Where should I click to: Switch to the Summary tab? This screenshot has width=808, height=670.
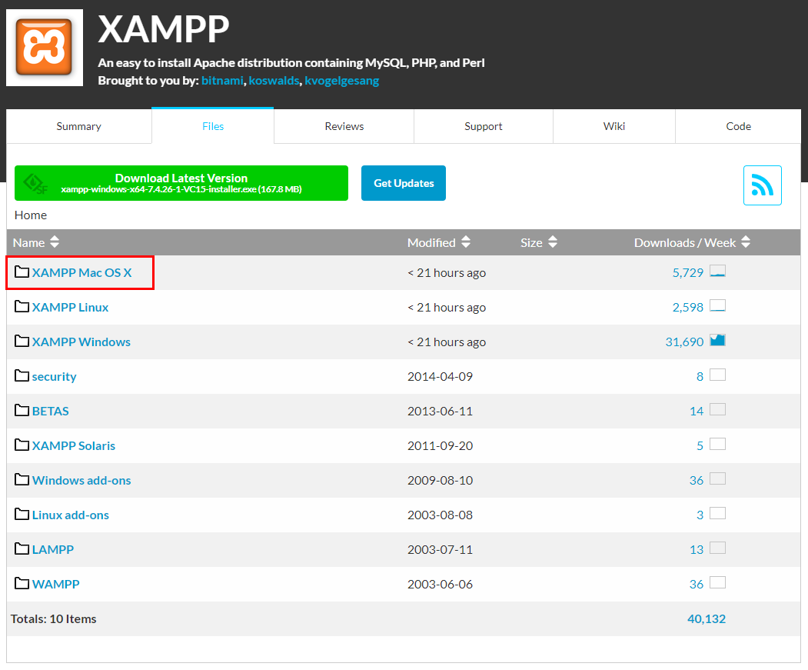(79, 126)
